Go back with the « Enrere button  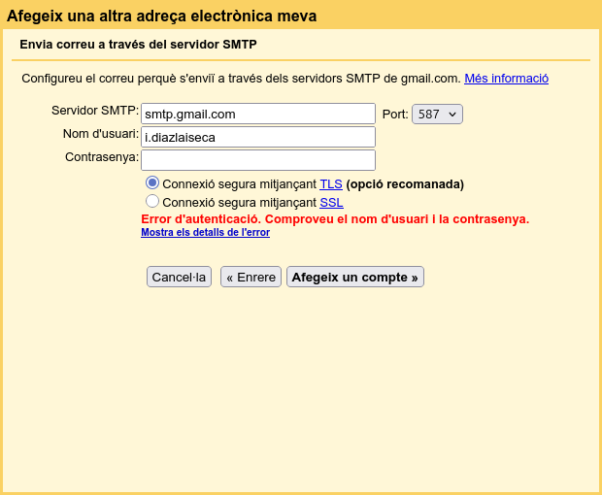pyautogui.click(x=251, y=277)
